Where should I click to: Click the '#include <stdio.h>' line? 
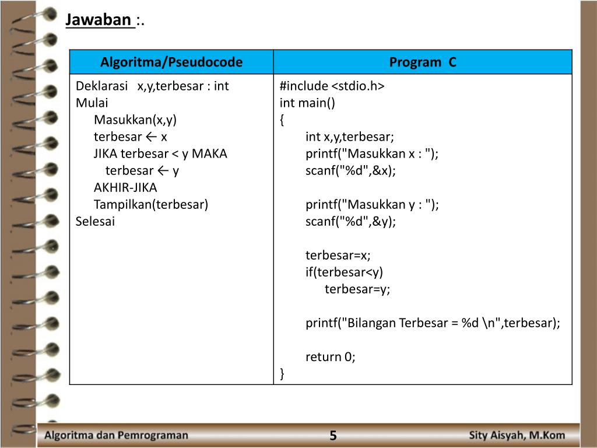332,86
